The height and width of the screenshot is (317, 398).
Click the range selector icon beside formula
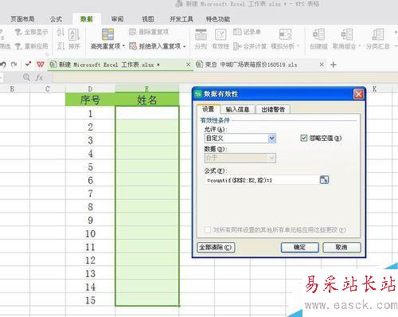click(x=324, y=180)
